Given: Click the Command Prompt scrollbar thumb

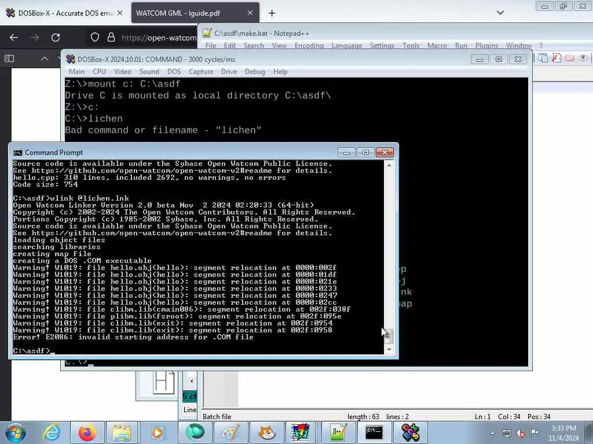Looking at the screenshot, I should (x=389, y=336).
